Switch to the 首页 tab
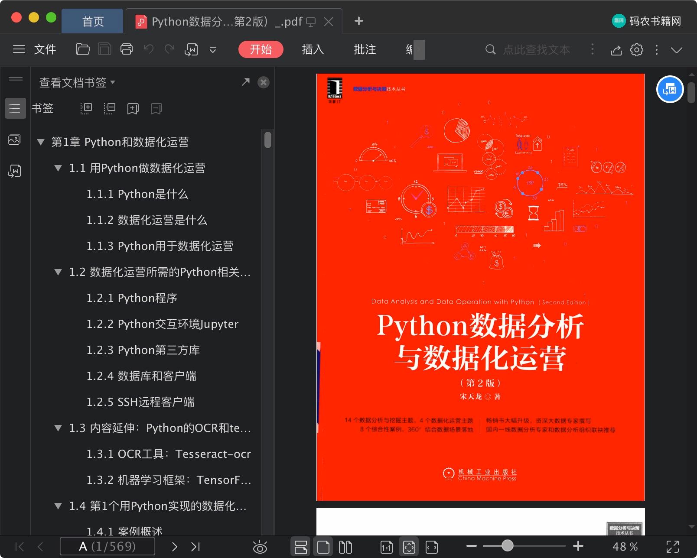This screenshot has height=558, width=697. (x=93, y=21)
